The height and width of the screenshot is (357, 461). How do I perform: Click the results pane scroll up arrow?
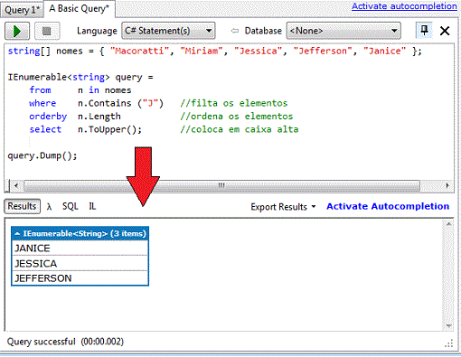(448, 224)
